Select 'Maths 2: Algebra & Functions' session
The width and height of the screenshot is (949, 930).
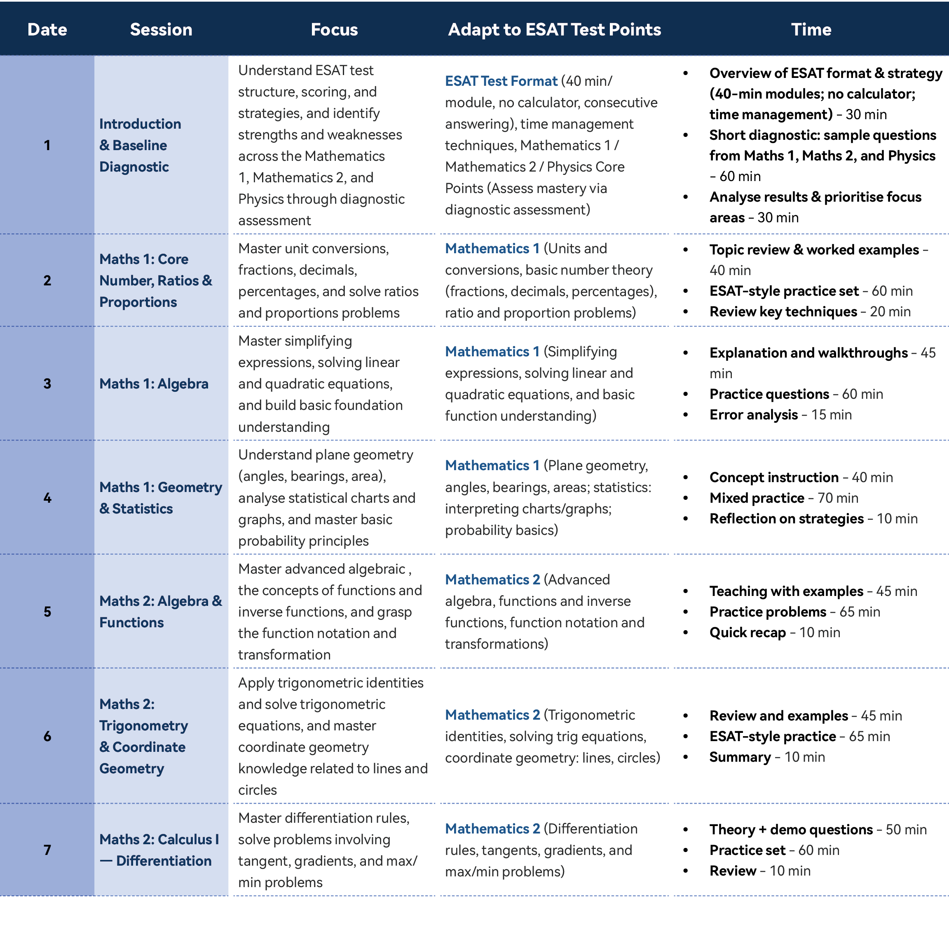(160, 612)
